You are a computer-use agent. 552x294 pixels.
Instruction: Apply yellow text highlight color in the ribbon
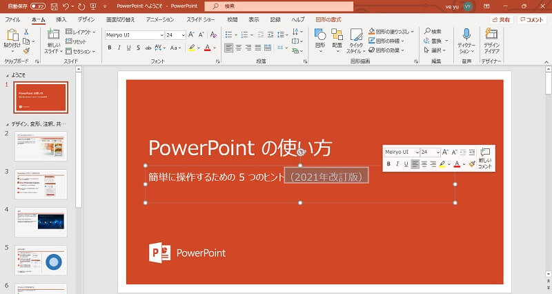coord(192,48)
